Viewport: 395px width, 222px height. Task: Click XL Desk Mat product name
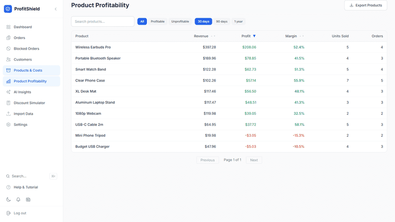pos(86,91)
